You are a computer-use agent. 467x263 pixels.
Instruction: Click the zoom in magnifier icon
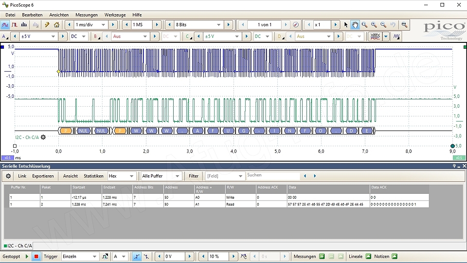(374, 25)
